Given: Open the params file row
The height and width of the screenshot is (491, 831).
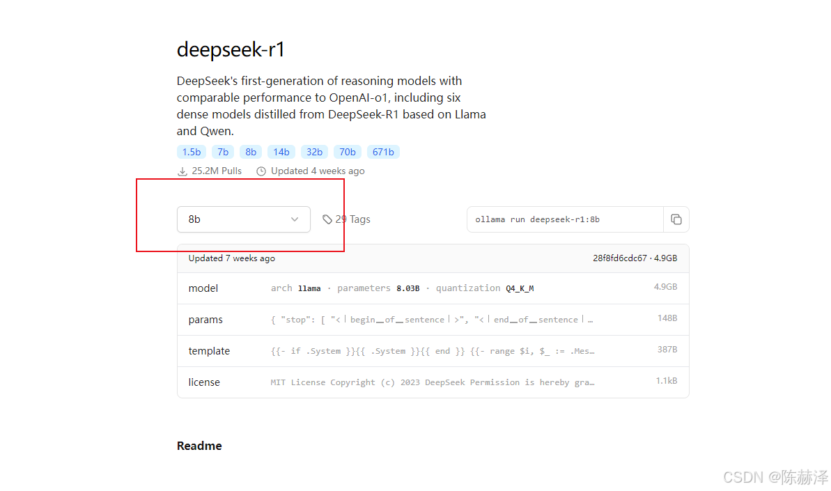Looking at the screenshot, I should point(433,320).
